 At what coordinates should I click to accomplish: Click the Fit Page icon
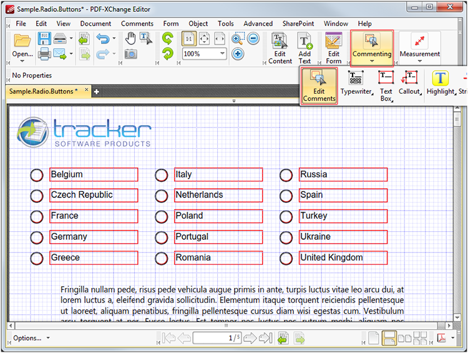click(x=205, y=39)
